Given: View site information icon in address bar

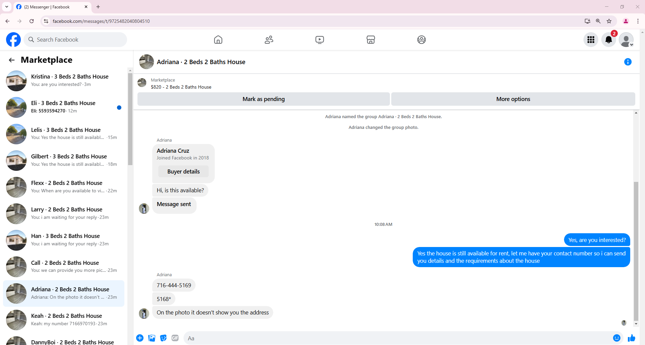Looking at the screenshot, I should coord(46,21).
